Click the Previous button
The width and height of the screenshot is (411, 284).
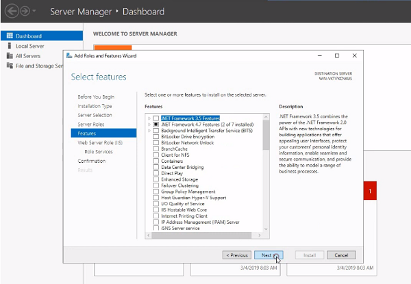pos(237,255)
